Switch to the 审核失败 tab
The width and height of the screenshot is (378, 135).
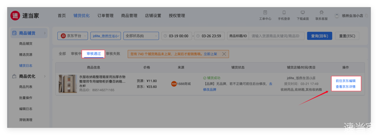(113, 54)
